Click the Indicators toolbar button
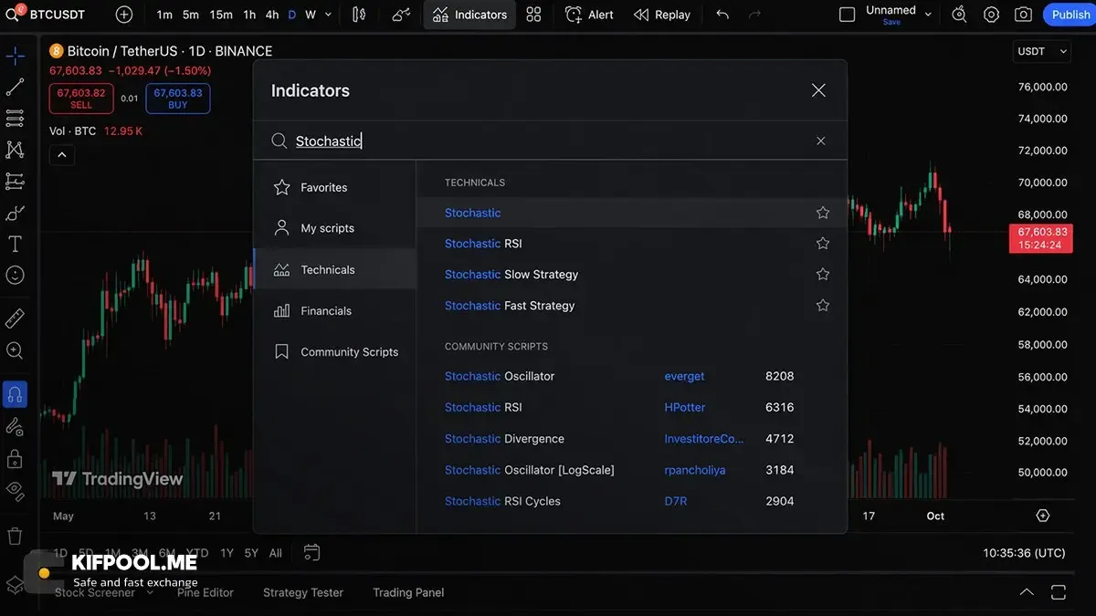Viewport: 1096px width, 616px height. click(x=469, y=15)
